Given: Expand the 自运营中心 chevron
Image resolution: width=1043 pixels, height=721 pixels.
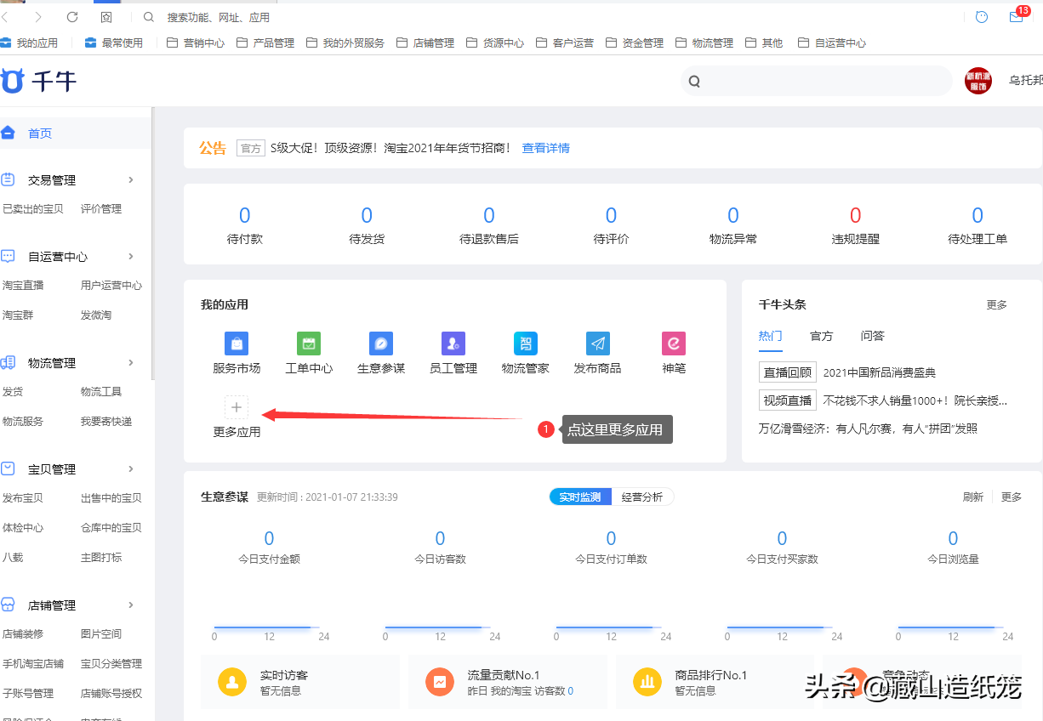Looking at the screenshot, I should click(131, 256).
